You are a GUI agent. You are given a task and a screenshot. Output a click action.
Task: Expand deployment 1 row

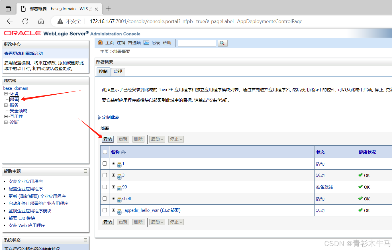(x=113, y=163)
